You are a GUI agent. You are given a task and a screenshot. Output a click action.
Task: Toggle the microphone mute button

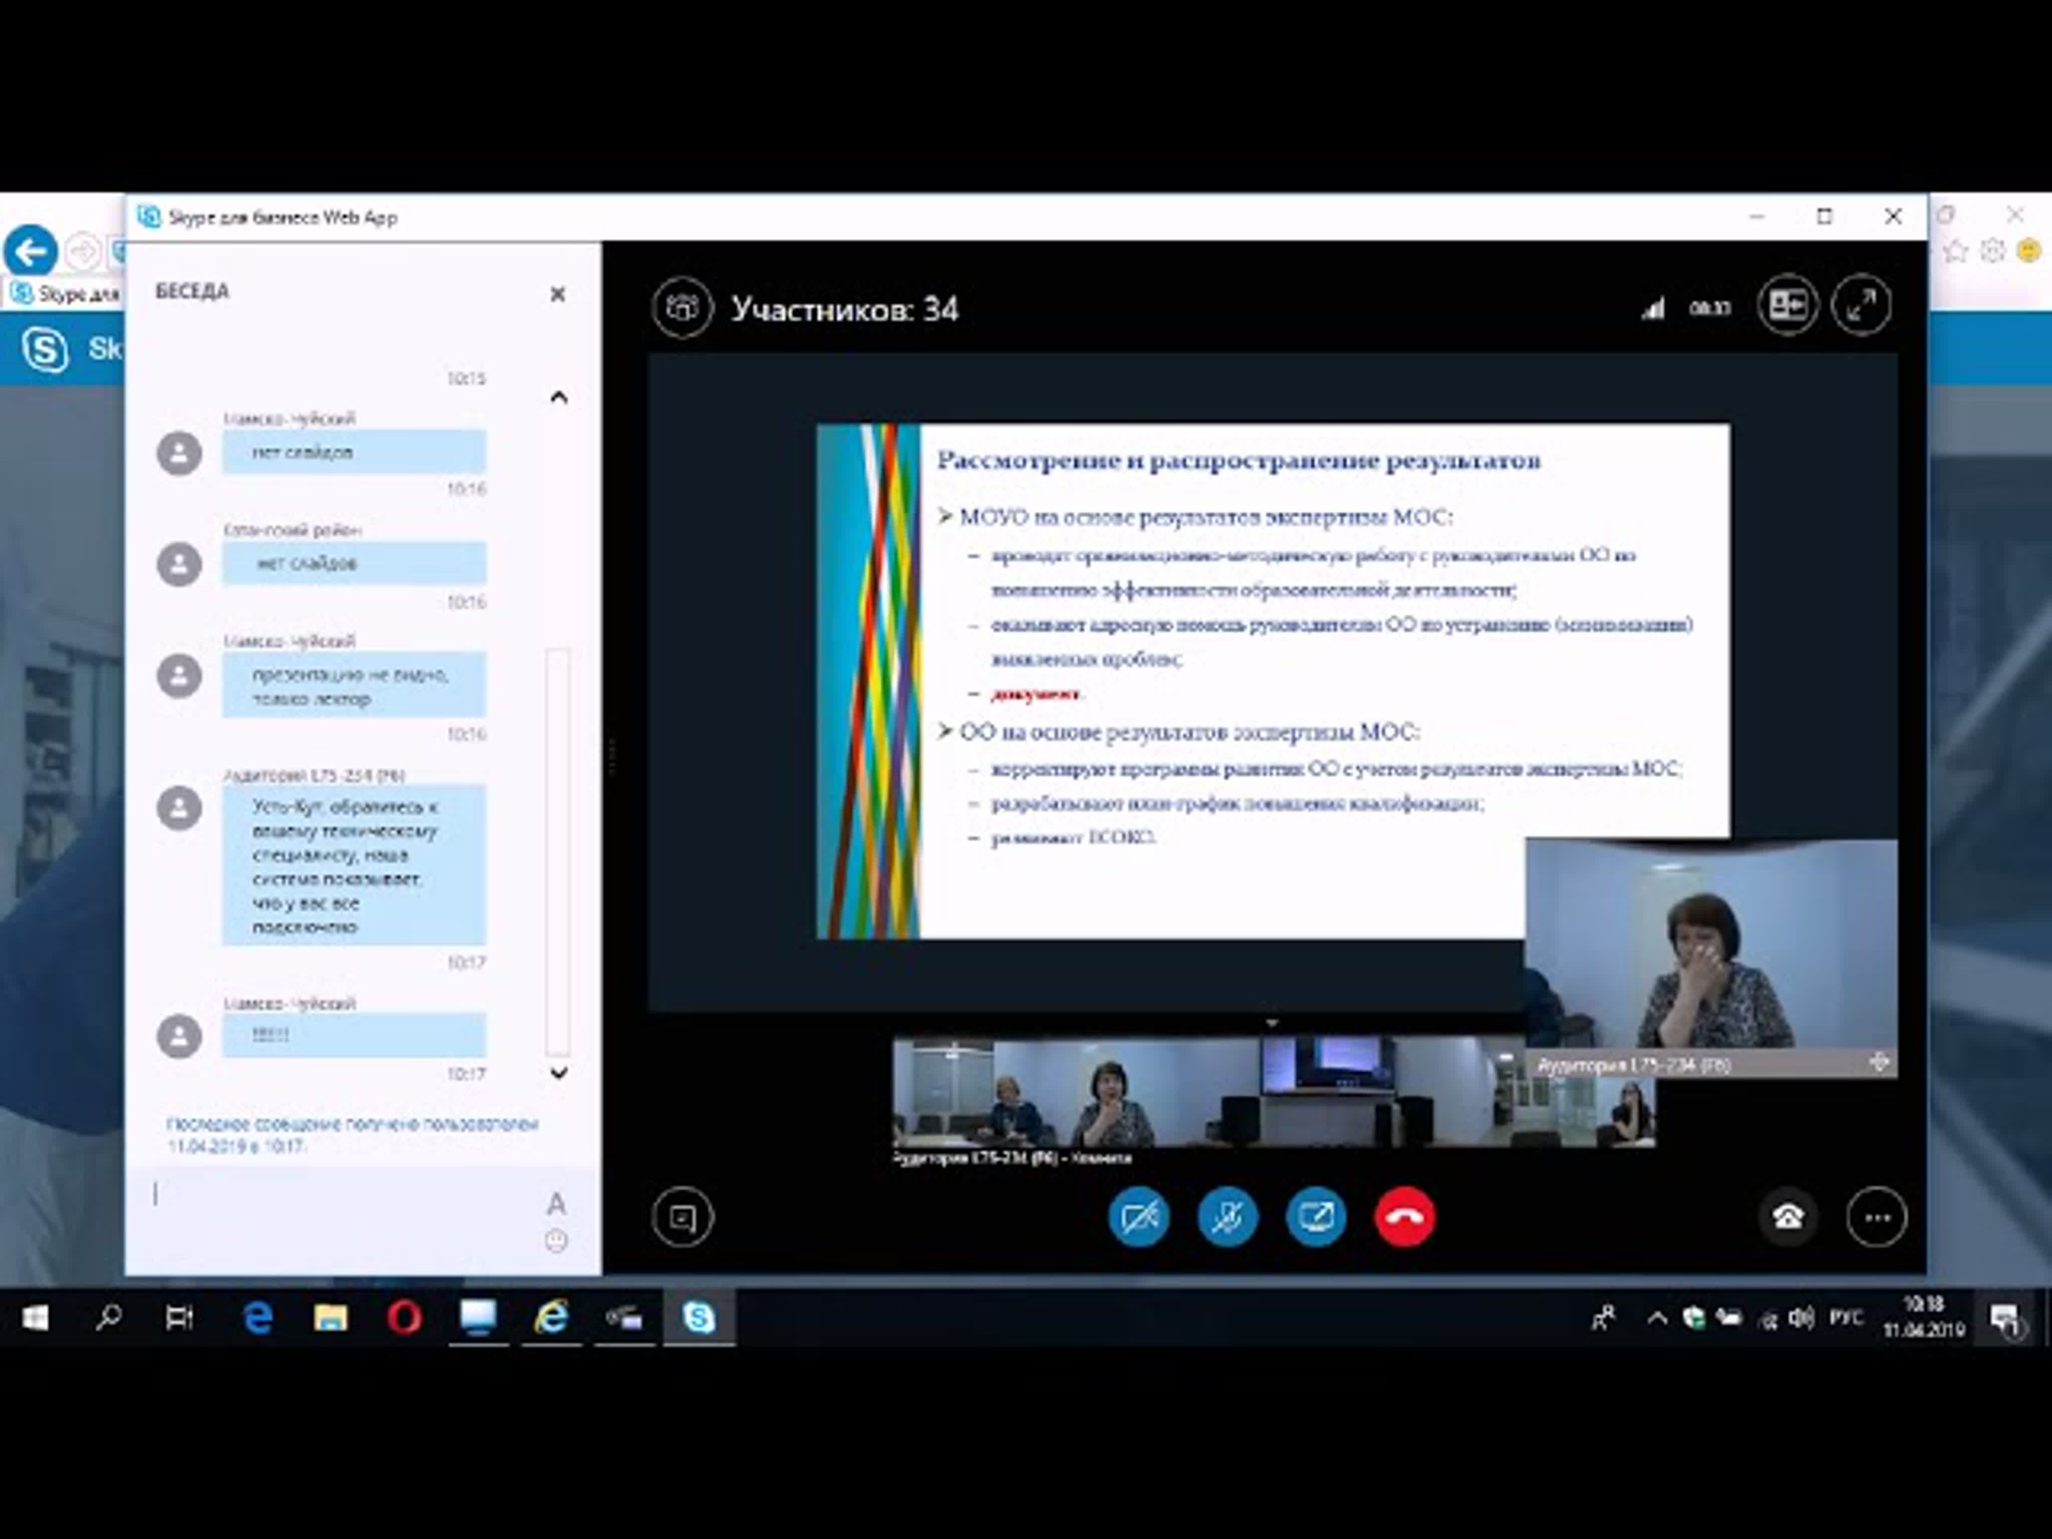click(x=1227, y=1216)
